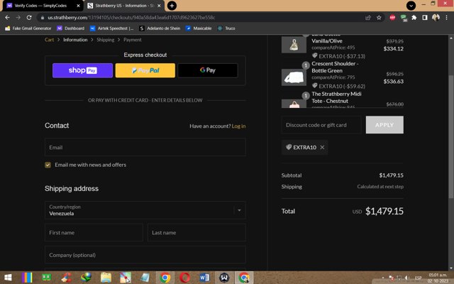This screenshot has height=284, width=454.
Task: Click the taskbar volume icon
Action: click(407, 278)
